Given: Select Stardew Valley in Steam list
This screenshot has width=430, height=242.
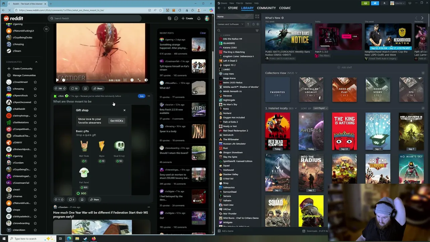Looking at the screenshot, I should coord(230,174).
